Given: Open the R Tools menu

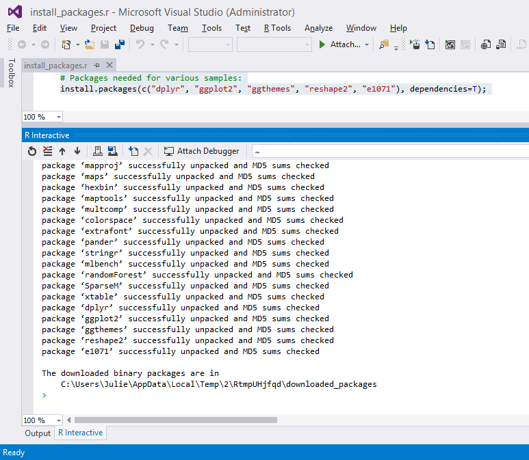Looking at the screenshot, I should pos(277,28).
